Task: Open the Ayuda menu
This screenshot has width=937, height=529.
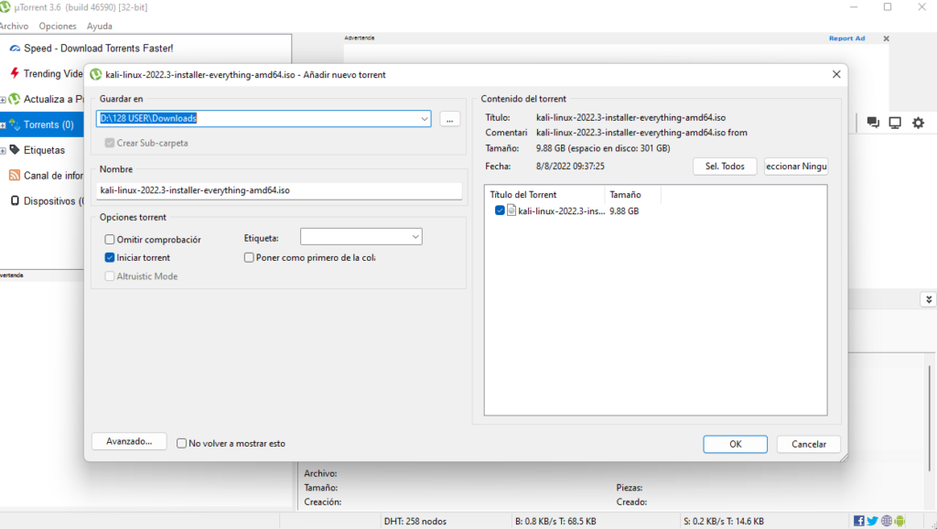Action: (x=99, y=26)
